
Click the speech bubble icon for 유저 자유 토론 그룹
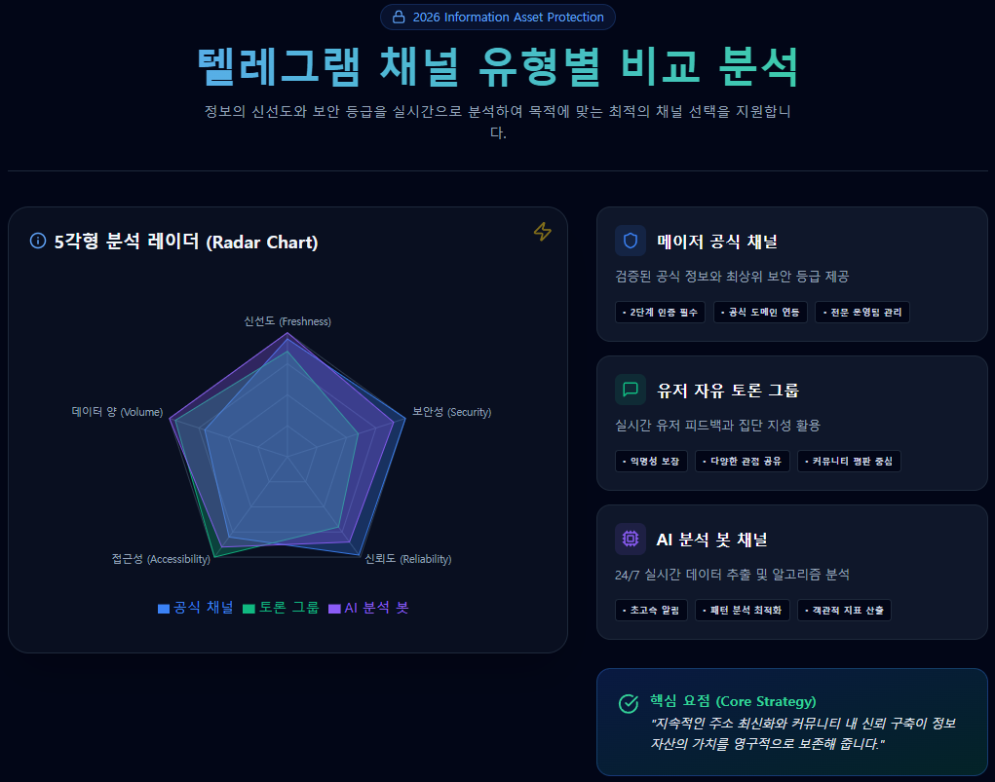pos(630,388)
